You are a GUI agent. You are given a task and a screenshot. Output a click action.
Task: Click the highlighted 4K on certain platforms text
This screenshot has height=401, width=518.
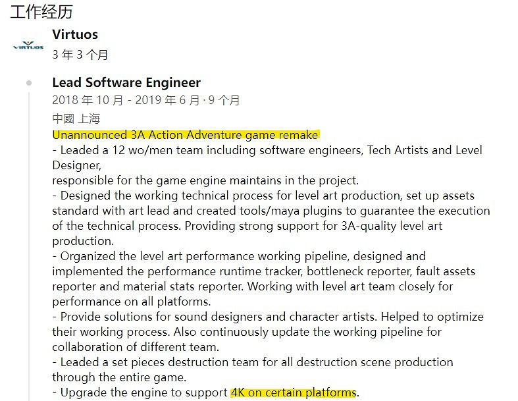click(293, 393)
